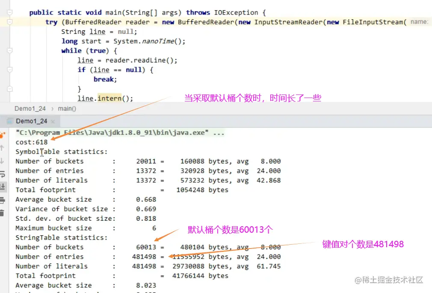Click 'reader.readLine()' in the editor

[139, 60]
